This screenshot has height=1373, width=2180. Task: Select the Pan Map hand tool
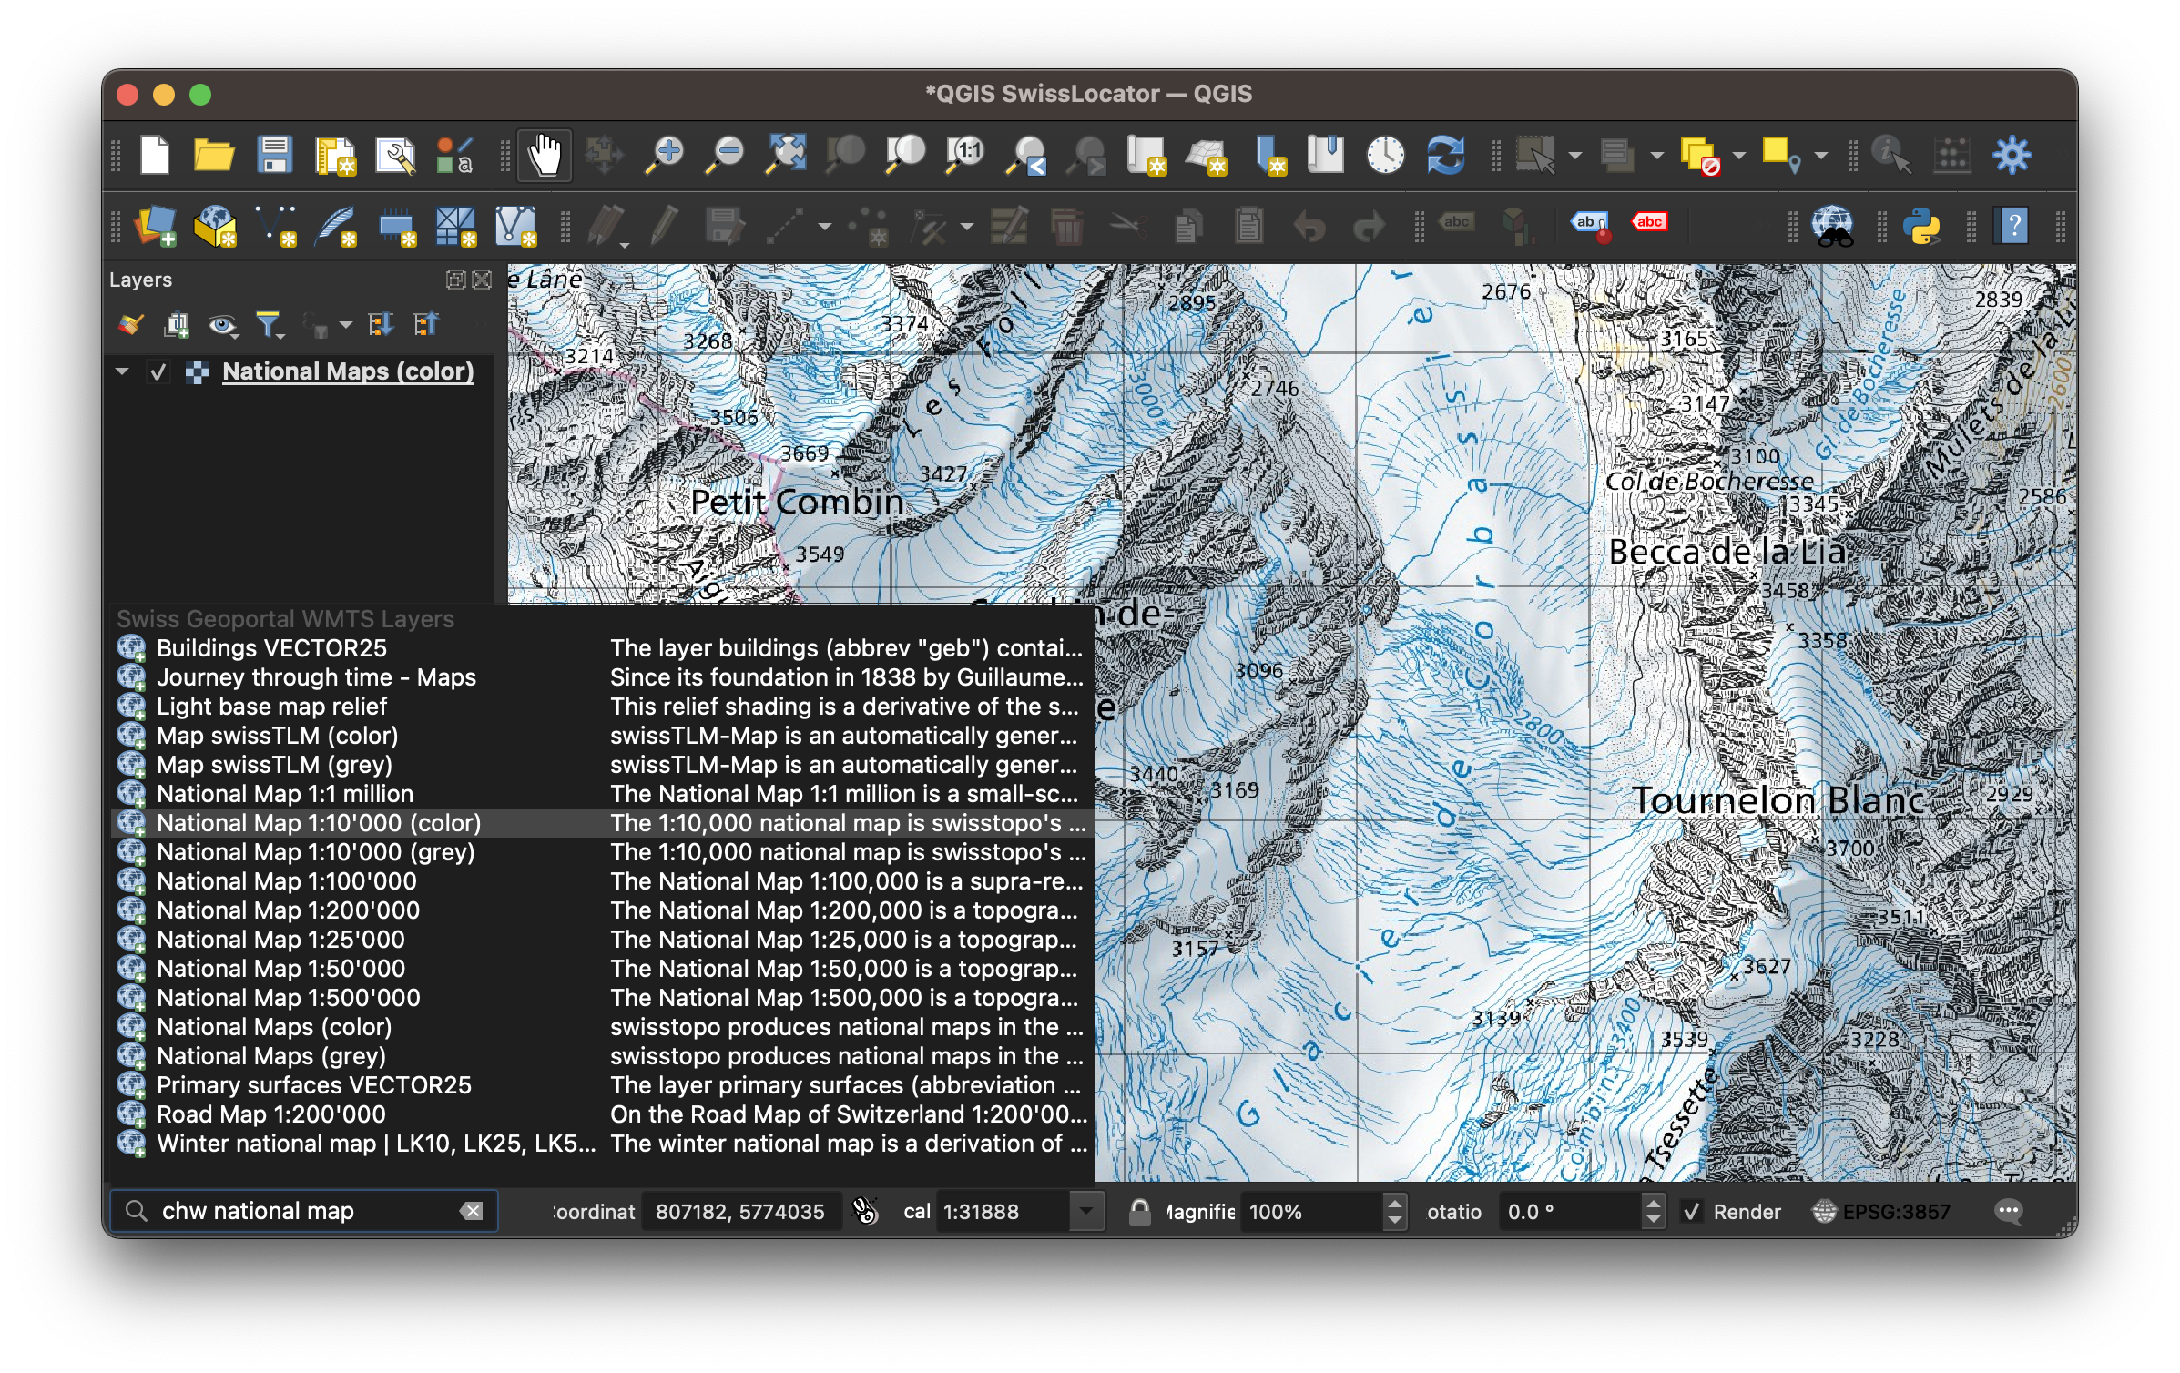pyautogui.click(x=545, y=155)
